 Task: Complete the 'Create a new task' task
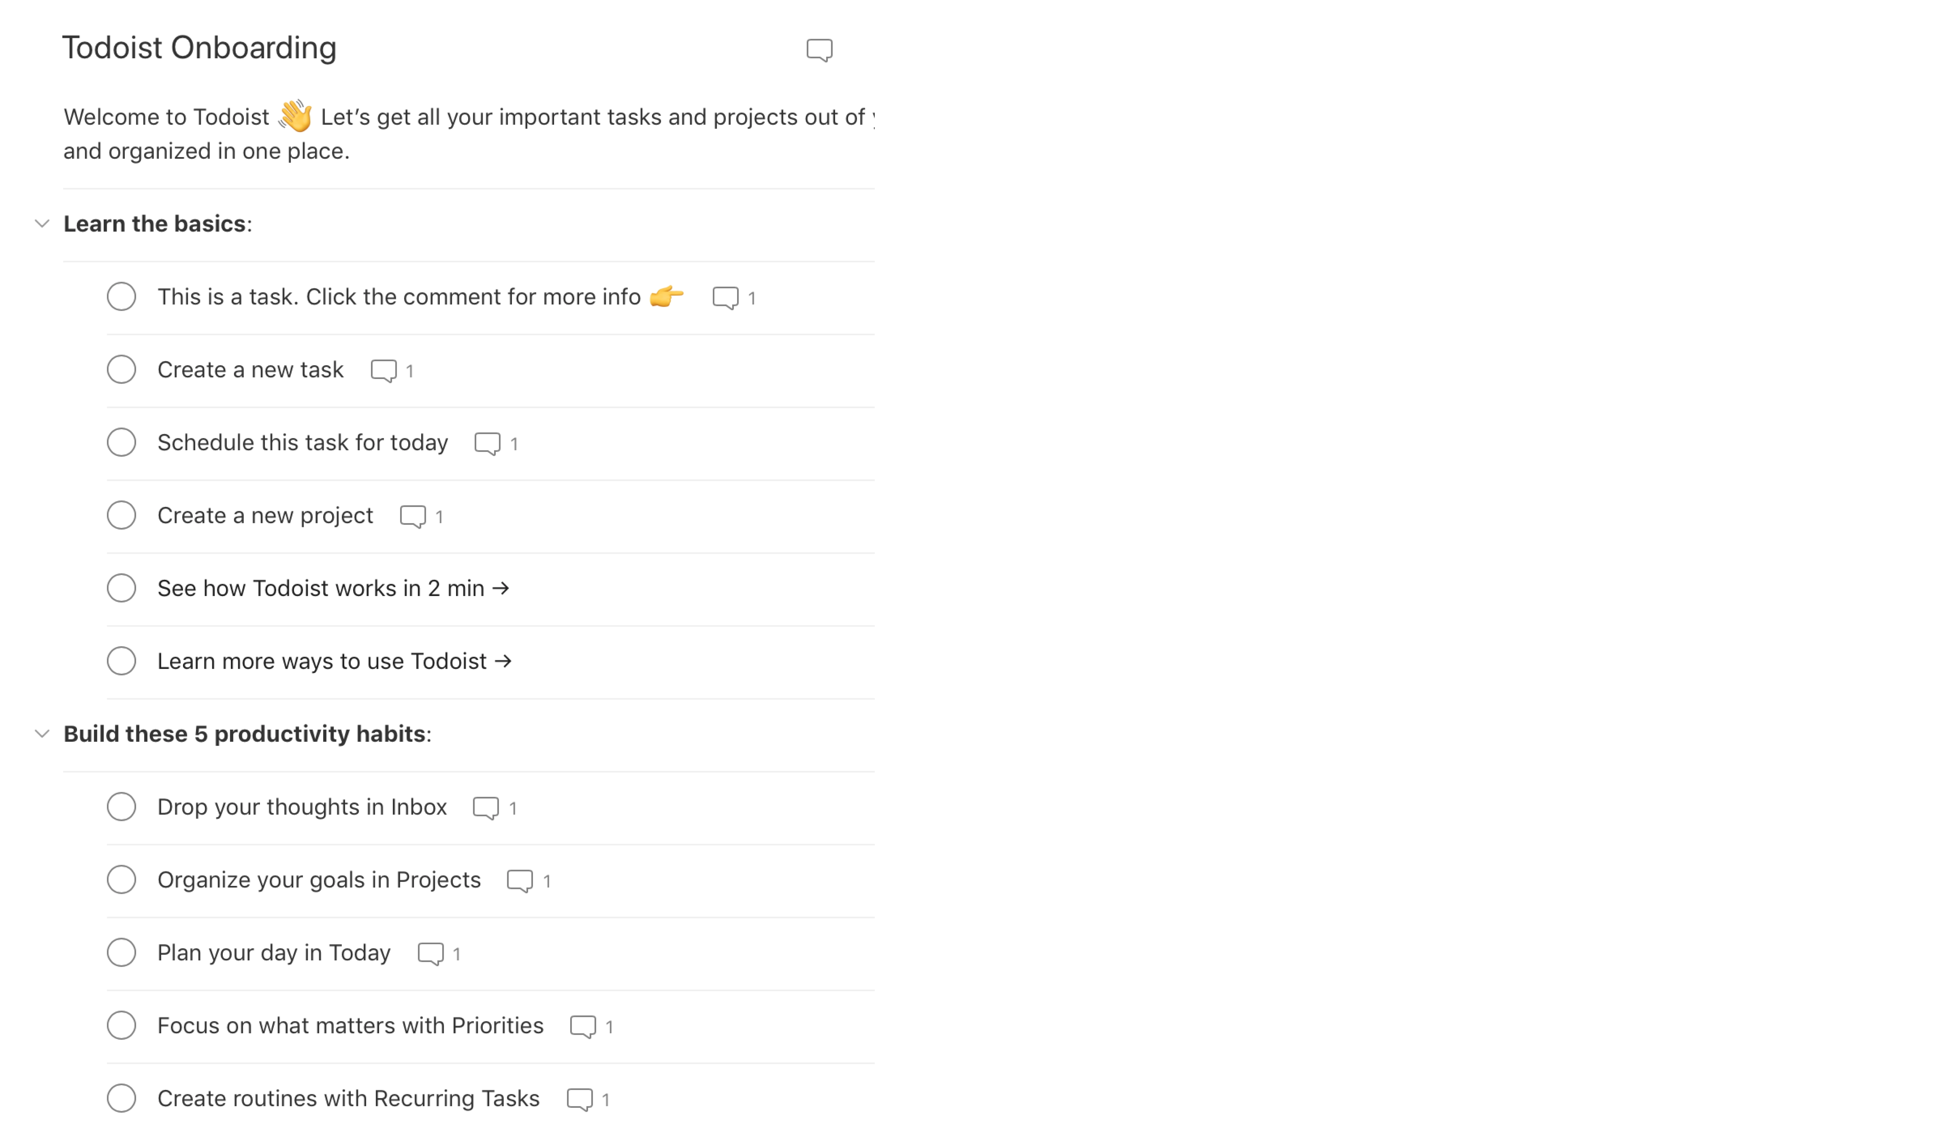[x=121, y=369]
